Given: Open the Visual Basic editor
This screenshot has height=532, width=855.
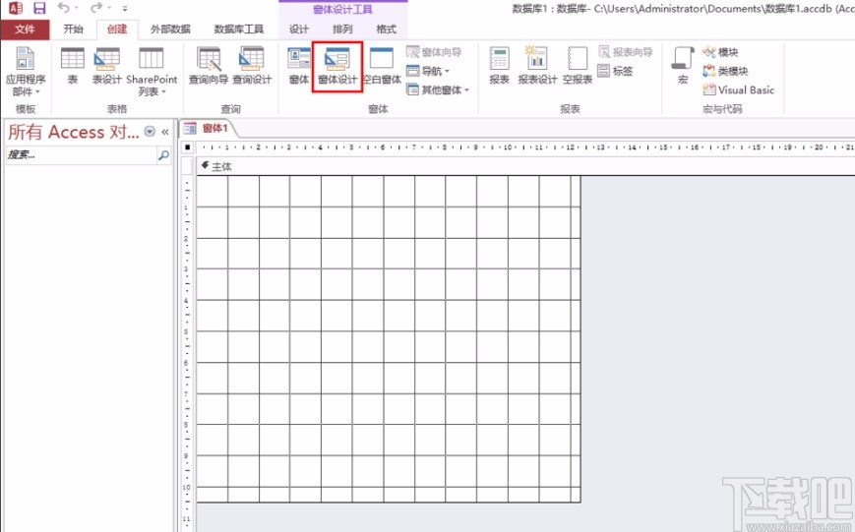Looking at the screenshot, I should [739, 89].
